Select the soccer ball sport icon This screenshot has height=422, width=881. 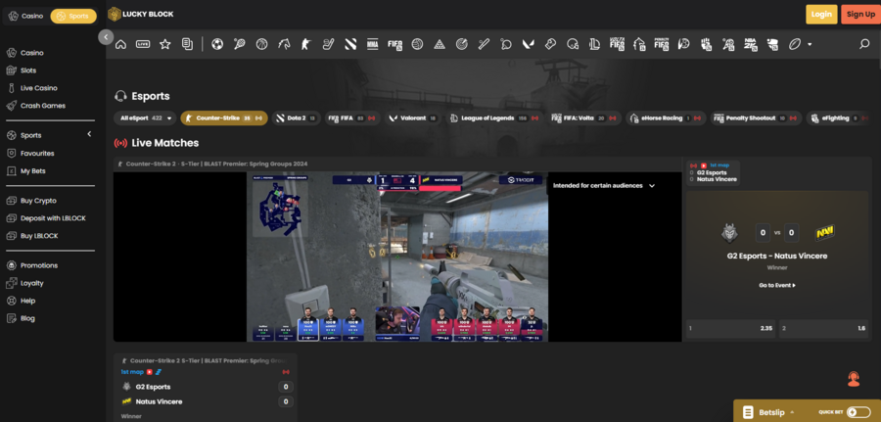(x=217, y=44)
